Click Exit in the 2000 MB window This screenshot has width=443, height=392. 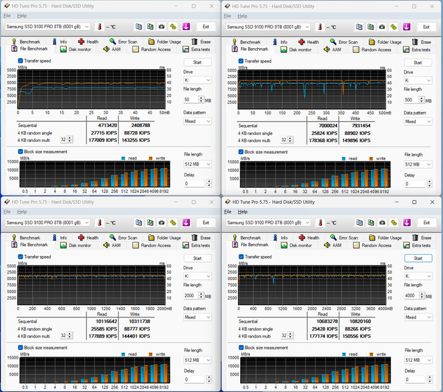coord(206,222)
